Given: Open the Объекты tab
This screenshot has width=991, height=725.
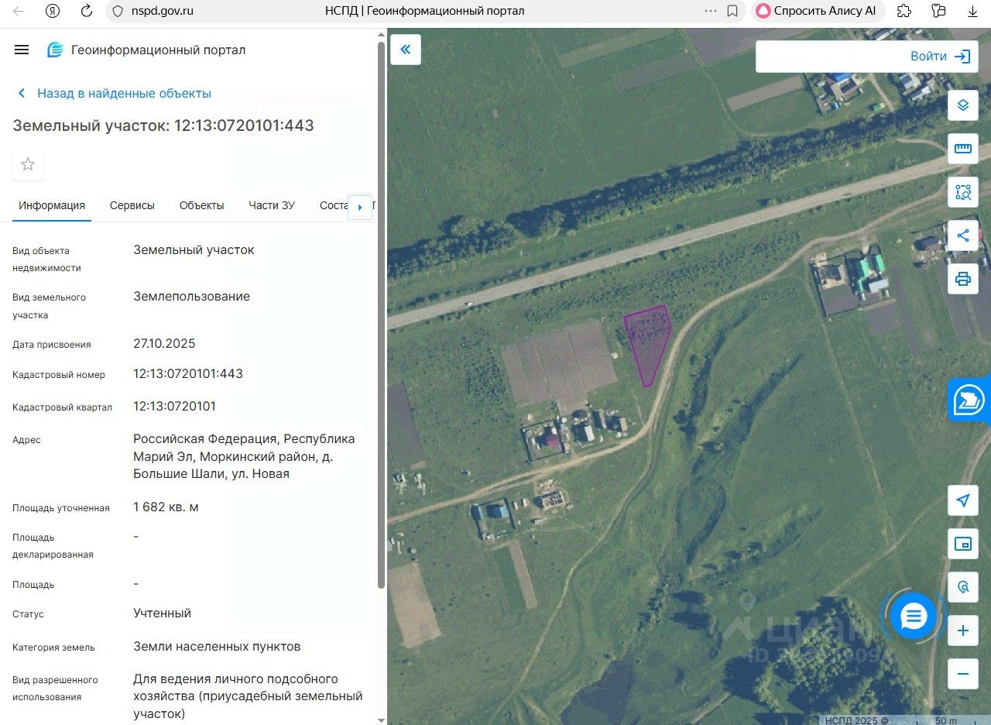Looking at the screenshot, I should (x=201, y=205).
